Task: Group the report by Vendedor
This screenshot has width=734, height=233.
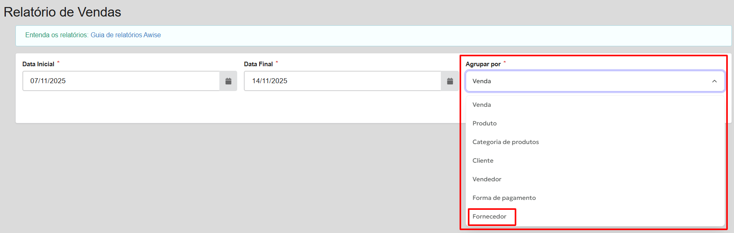Action: [x=487, y=179]
